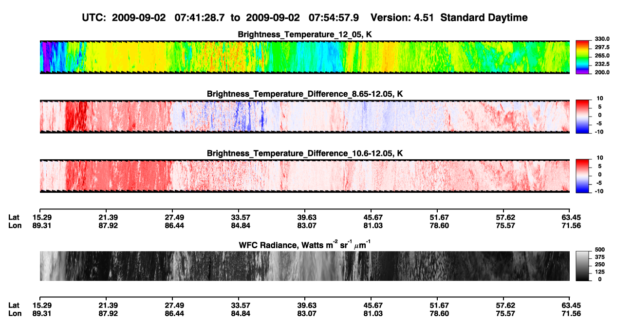Click the '330.0' colorbar maximum label

pyautogui.click(x=602, y=39)
